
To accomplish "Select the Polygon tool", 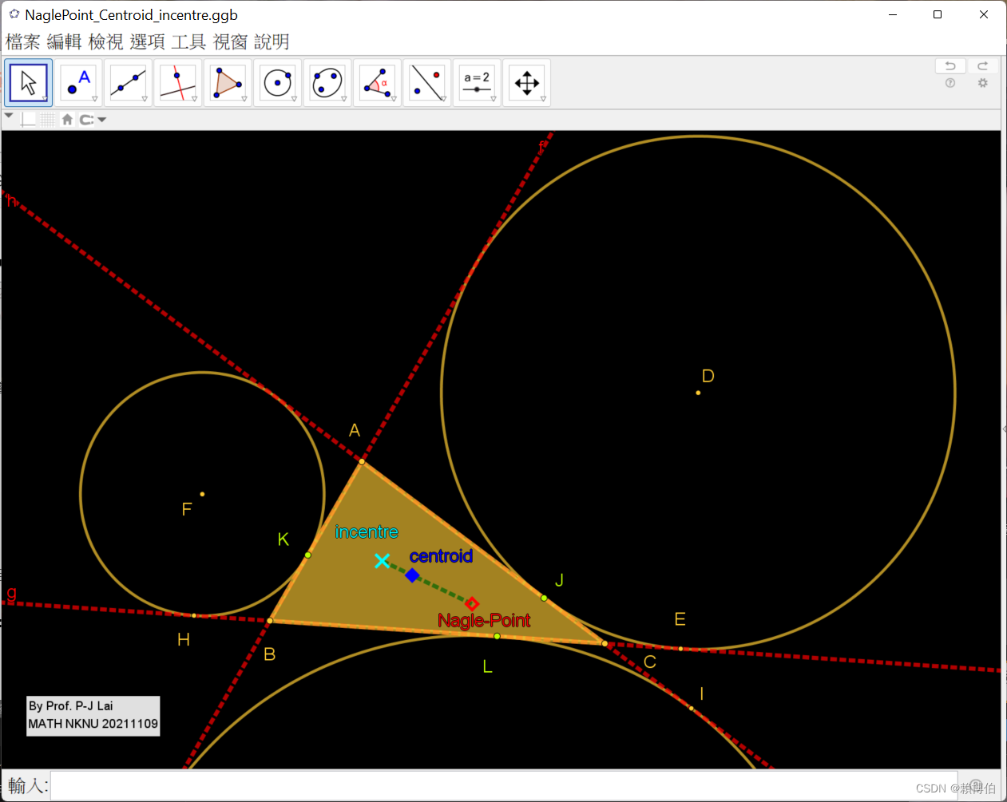I will click(228, 82).
